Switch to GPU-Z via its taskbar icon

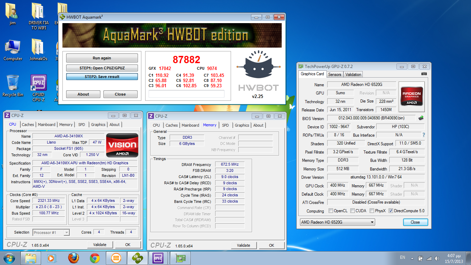click(180, 258)
